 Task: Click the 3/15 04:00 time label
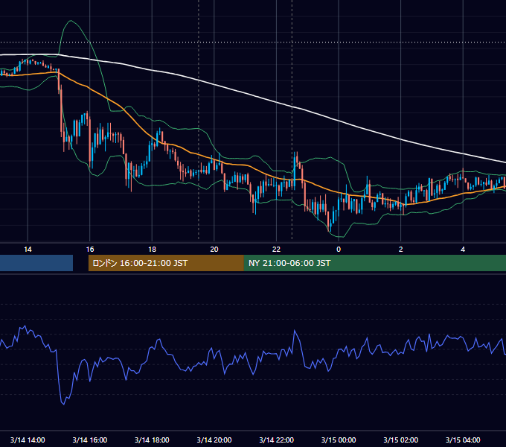(463, 440)
